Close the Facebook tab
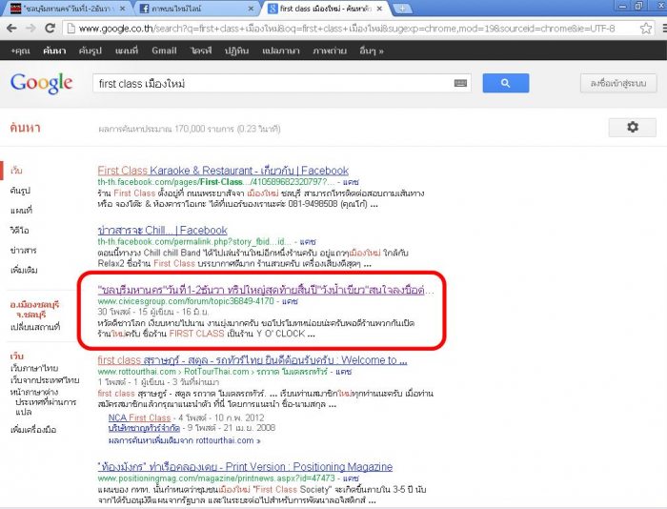 251,9
